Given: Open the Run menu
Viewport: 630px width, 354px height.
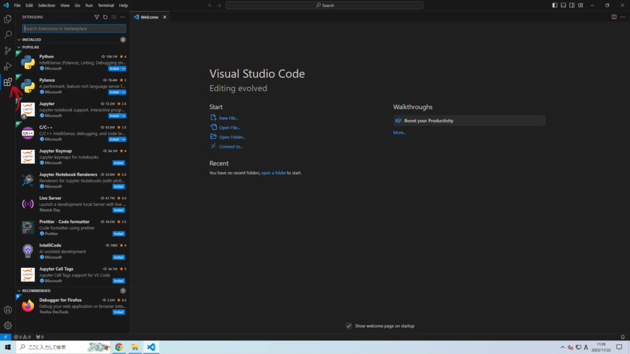Looking at the screenshot, I should click(89, 5).
